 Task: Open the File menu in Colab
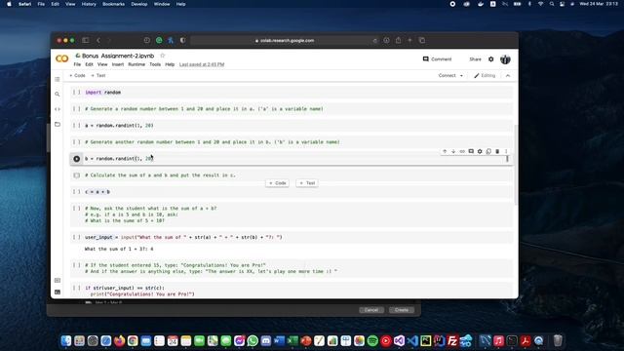tap(77, 64)
